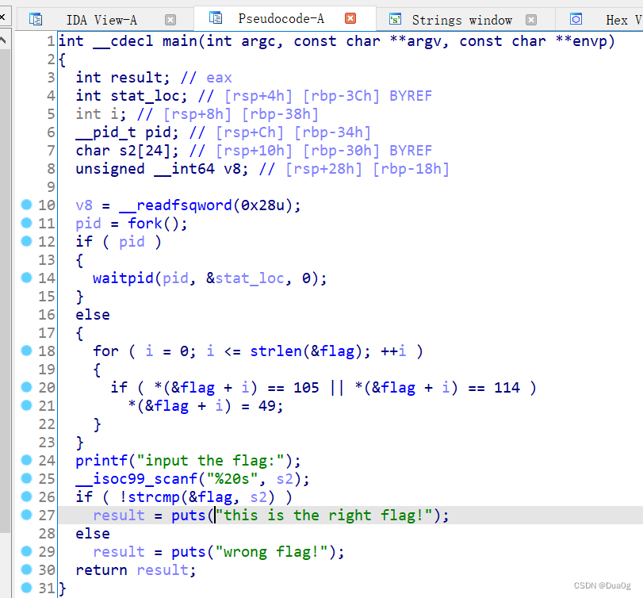This screenshot has height=598, width=643.
Task: Click the Pseudocode-A tab icon
Action: point(216,17)
